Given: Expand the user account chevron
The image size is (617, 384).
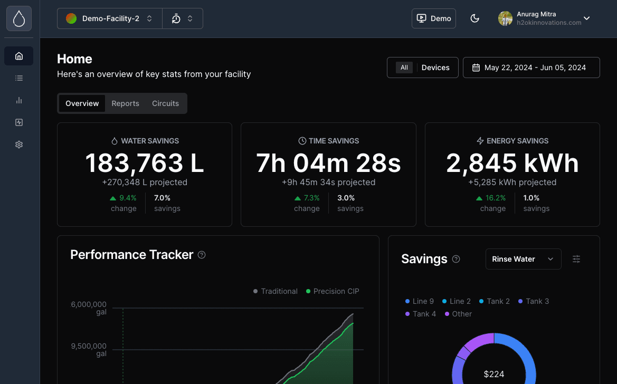Looking at the screenshot, I should [587, 18].
